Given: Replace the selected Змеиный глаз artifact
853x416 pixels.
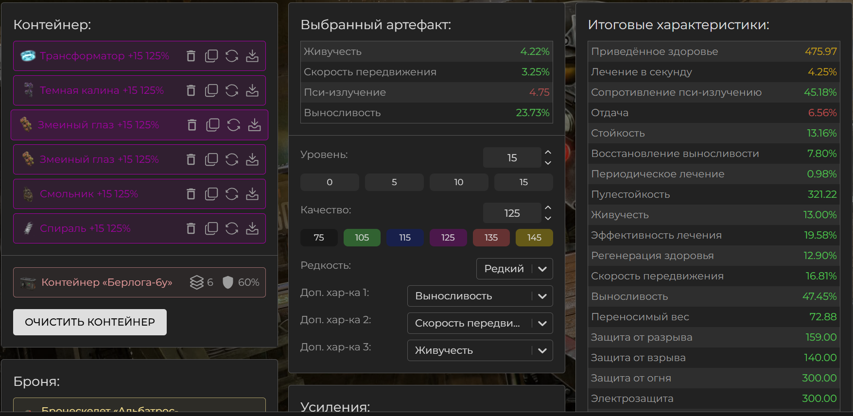Looking at the screenshot, I should coord(234,125).
